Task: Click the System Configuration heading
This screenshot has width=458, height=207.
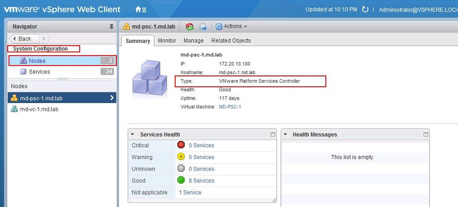Action: (40, 49)
